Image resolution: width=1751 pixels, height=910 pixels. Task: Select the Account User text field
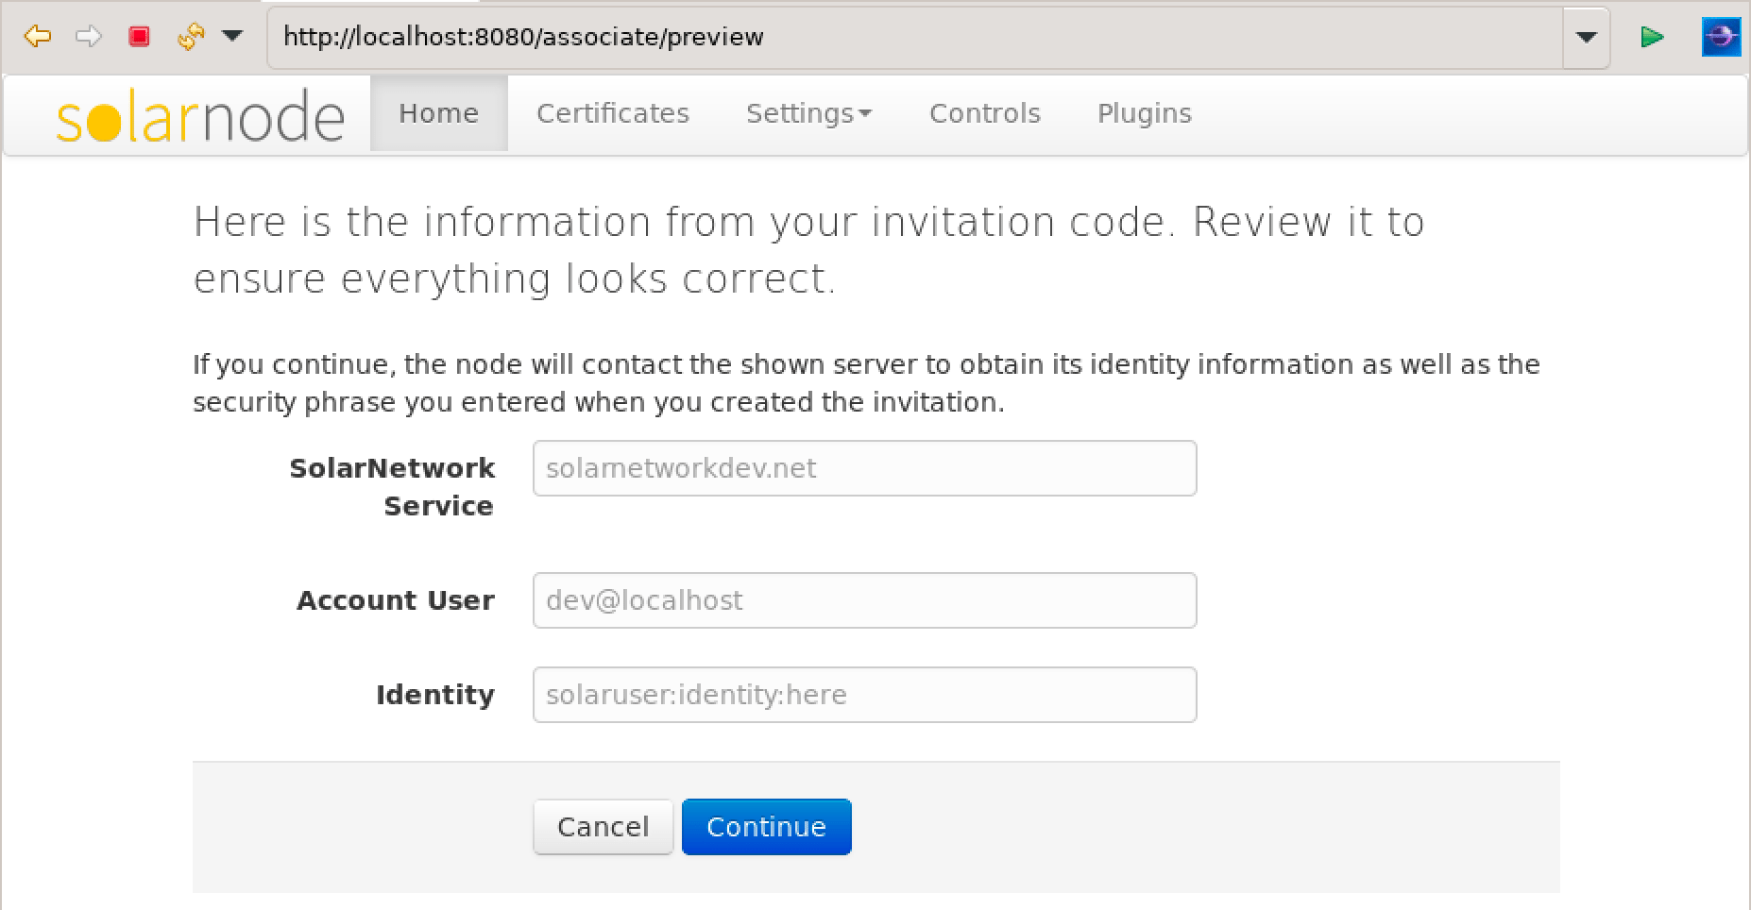tap(864, 600)
